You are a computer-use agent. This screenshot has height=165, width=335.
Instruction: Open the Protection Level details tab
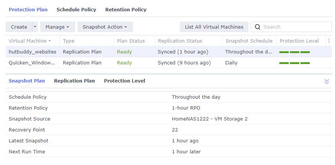(x=124, y=81)
